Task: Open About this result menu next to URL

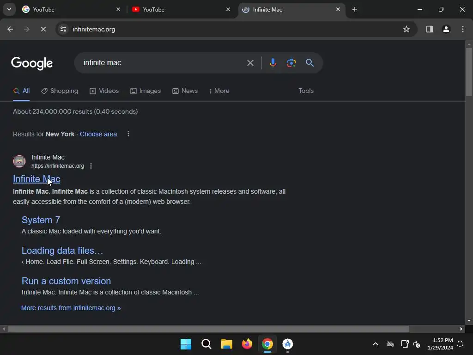Action: [91, 166]
